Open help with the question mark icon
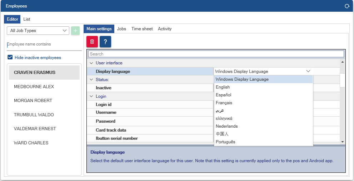The image size is (354, 181). tap(105, 42)
